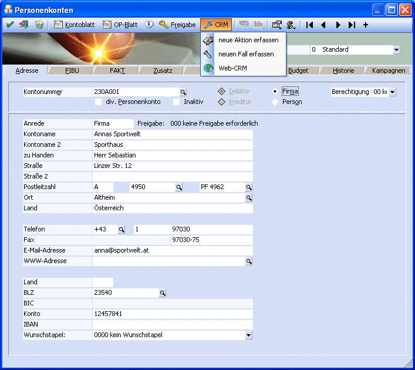This screenshot has width=415, height=370.
Task: Go to the previous record
Action: pos(323,25)
